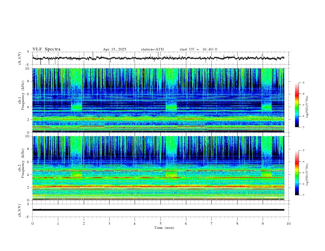Click the ch.1 color scale label '-3'
The height and width of the screenshot is (251, 325).
pos(302,82)
